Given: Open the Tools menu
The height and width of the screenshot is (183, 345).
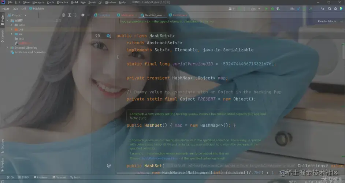Looking at the screenshot, I should [x=92, y=3].
